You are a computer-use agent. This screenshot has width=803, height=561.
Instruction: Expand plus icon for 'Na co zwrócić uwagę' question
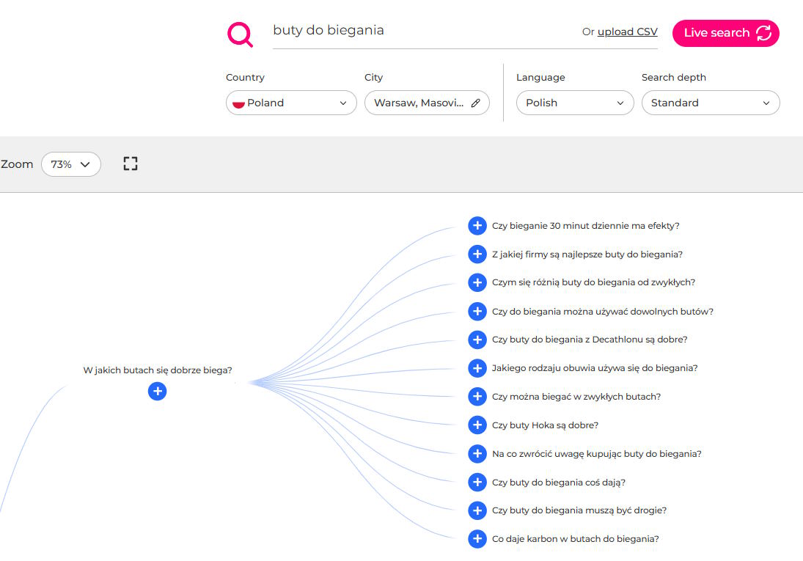tap(477, 454)
